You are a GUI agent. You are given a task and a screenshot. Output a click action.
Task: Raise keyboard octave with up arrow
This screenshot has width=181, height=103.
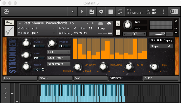6,89
